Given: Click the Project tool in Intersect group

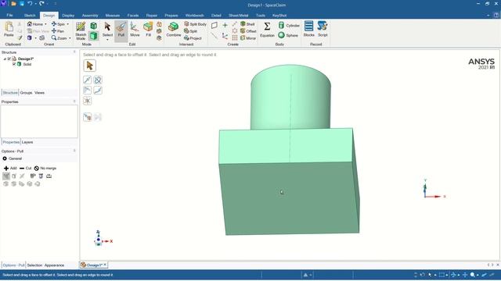Looking at the screenshot, I should click(x=193, y=38).
